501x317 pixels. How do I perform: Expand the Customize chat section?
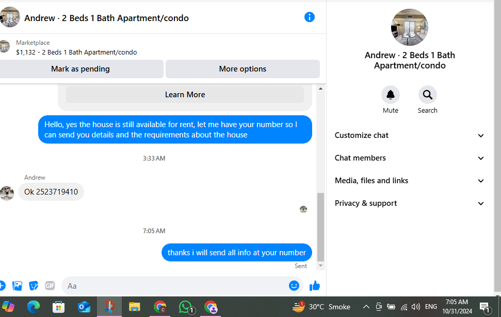point(409,135)
